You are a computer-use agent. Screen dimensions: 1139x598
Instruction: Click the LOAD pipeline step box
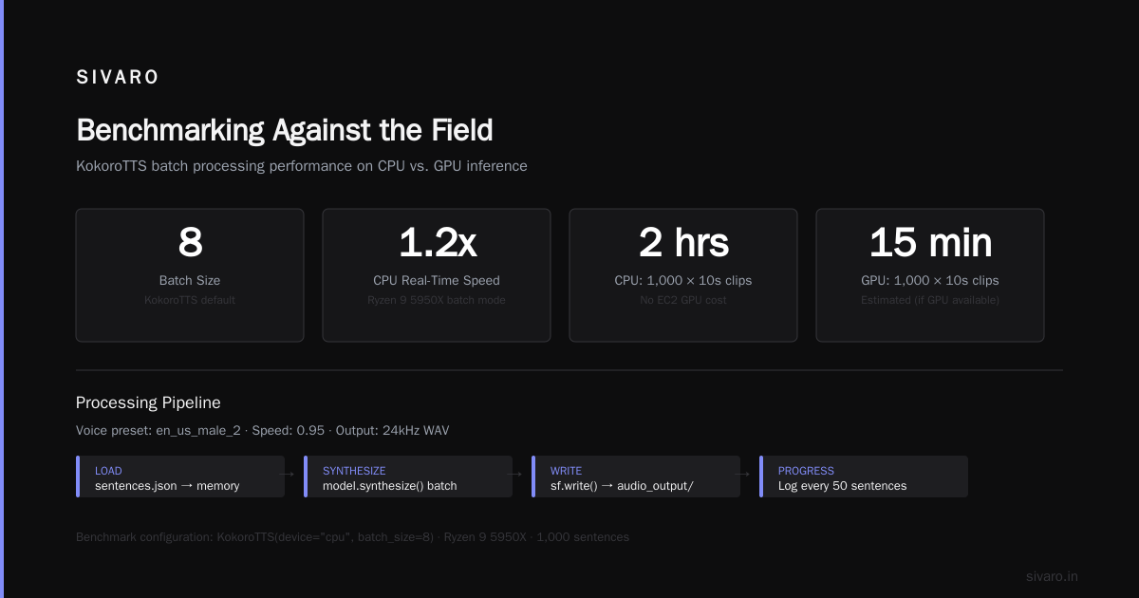pyautogui.click(x=180, y=477)
